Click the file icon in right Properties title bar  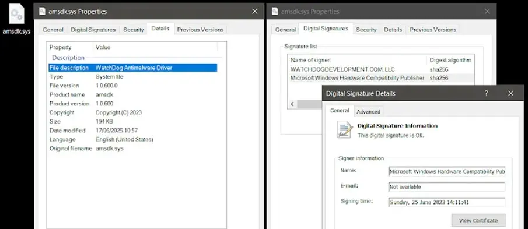coord(275,12)
